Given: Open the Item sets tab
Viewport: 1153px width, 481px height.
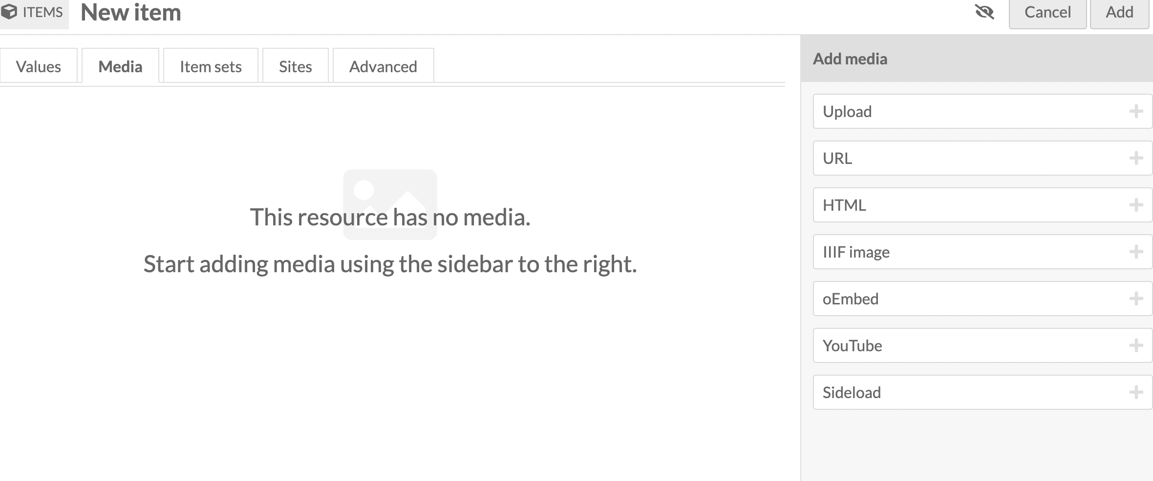Looking at the screenshot, I should click(211, 66).
